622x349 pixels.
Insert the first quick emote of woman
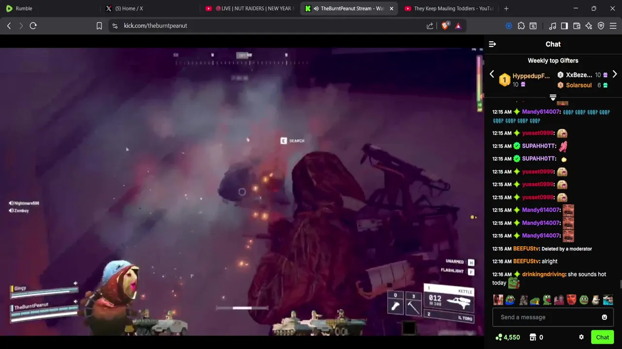tap(498, 300)
